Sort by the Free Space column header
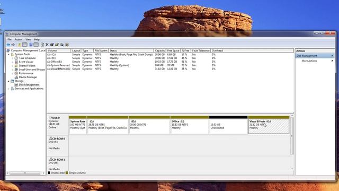 tap(173, 50)
